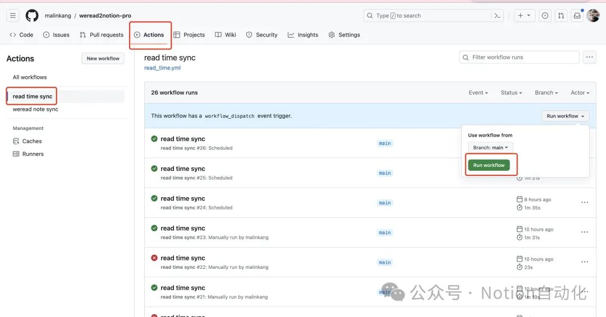
Task: Open three-dot menu for run #22
Action: click(x=585, y=262)
